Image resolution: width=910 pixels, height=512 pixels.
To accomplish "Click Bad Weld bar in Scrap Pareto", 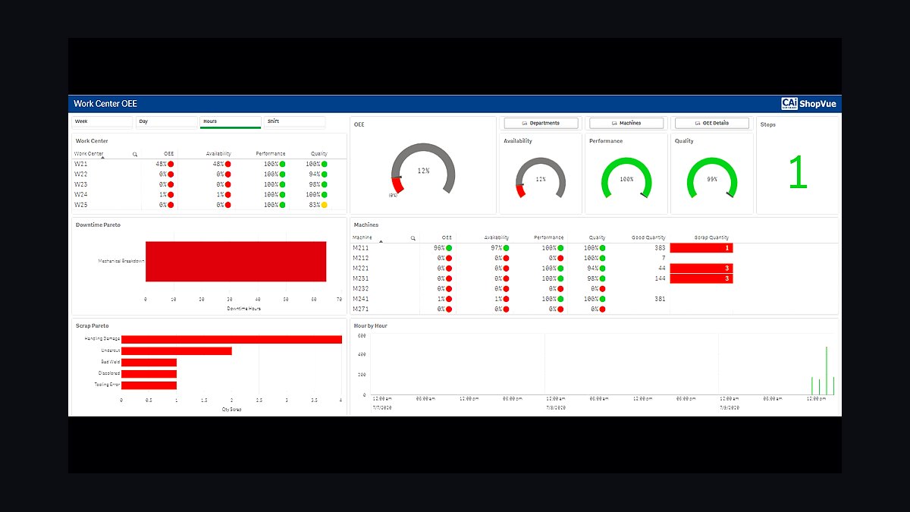I will pos(149,363).
